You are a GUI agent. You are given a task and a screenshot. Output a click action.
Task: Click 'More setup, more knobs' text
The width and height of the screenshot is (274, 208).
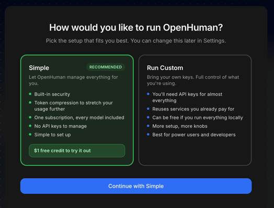click(180, 126)
